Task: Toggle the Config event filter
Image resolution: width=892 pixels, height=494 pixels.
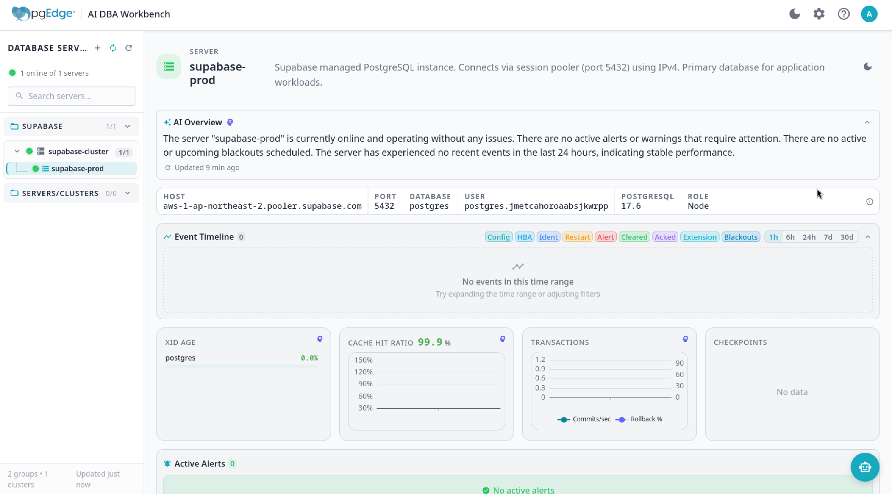Action: tap(499, 237)
